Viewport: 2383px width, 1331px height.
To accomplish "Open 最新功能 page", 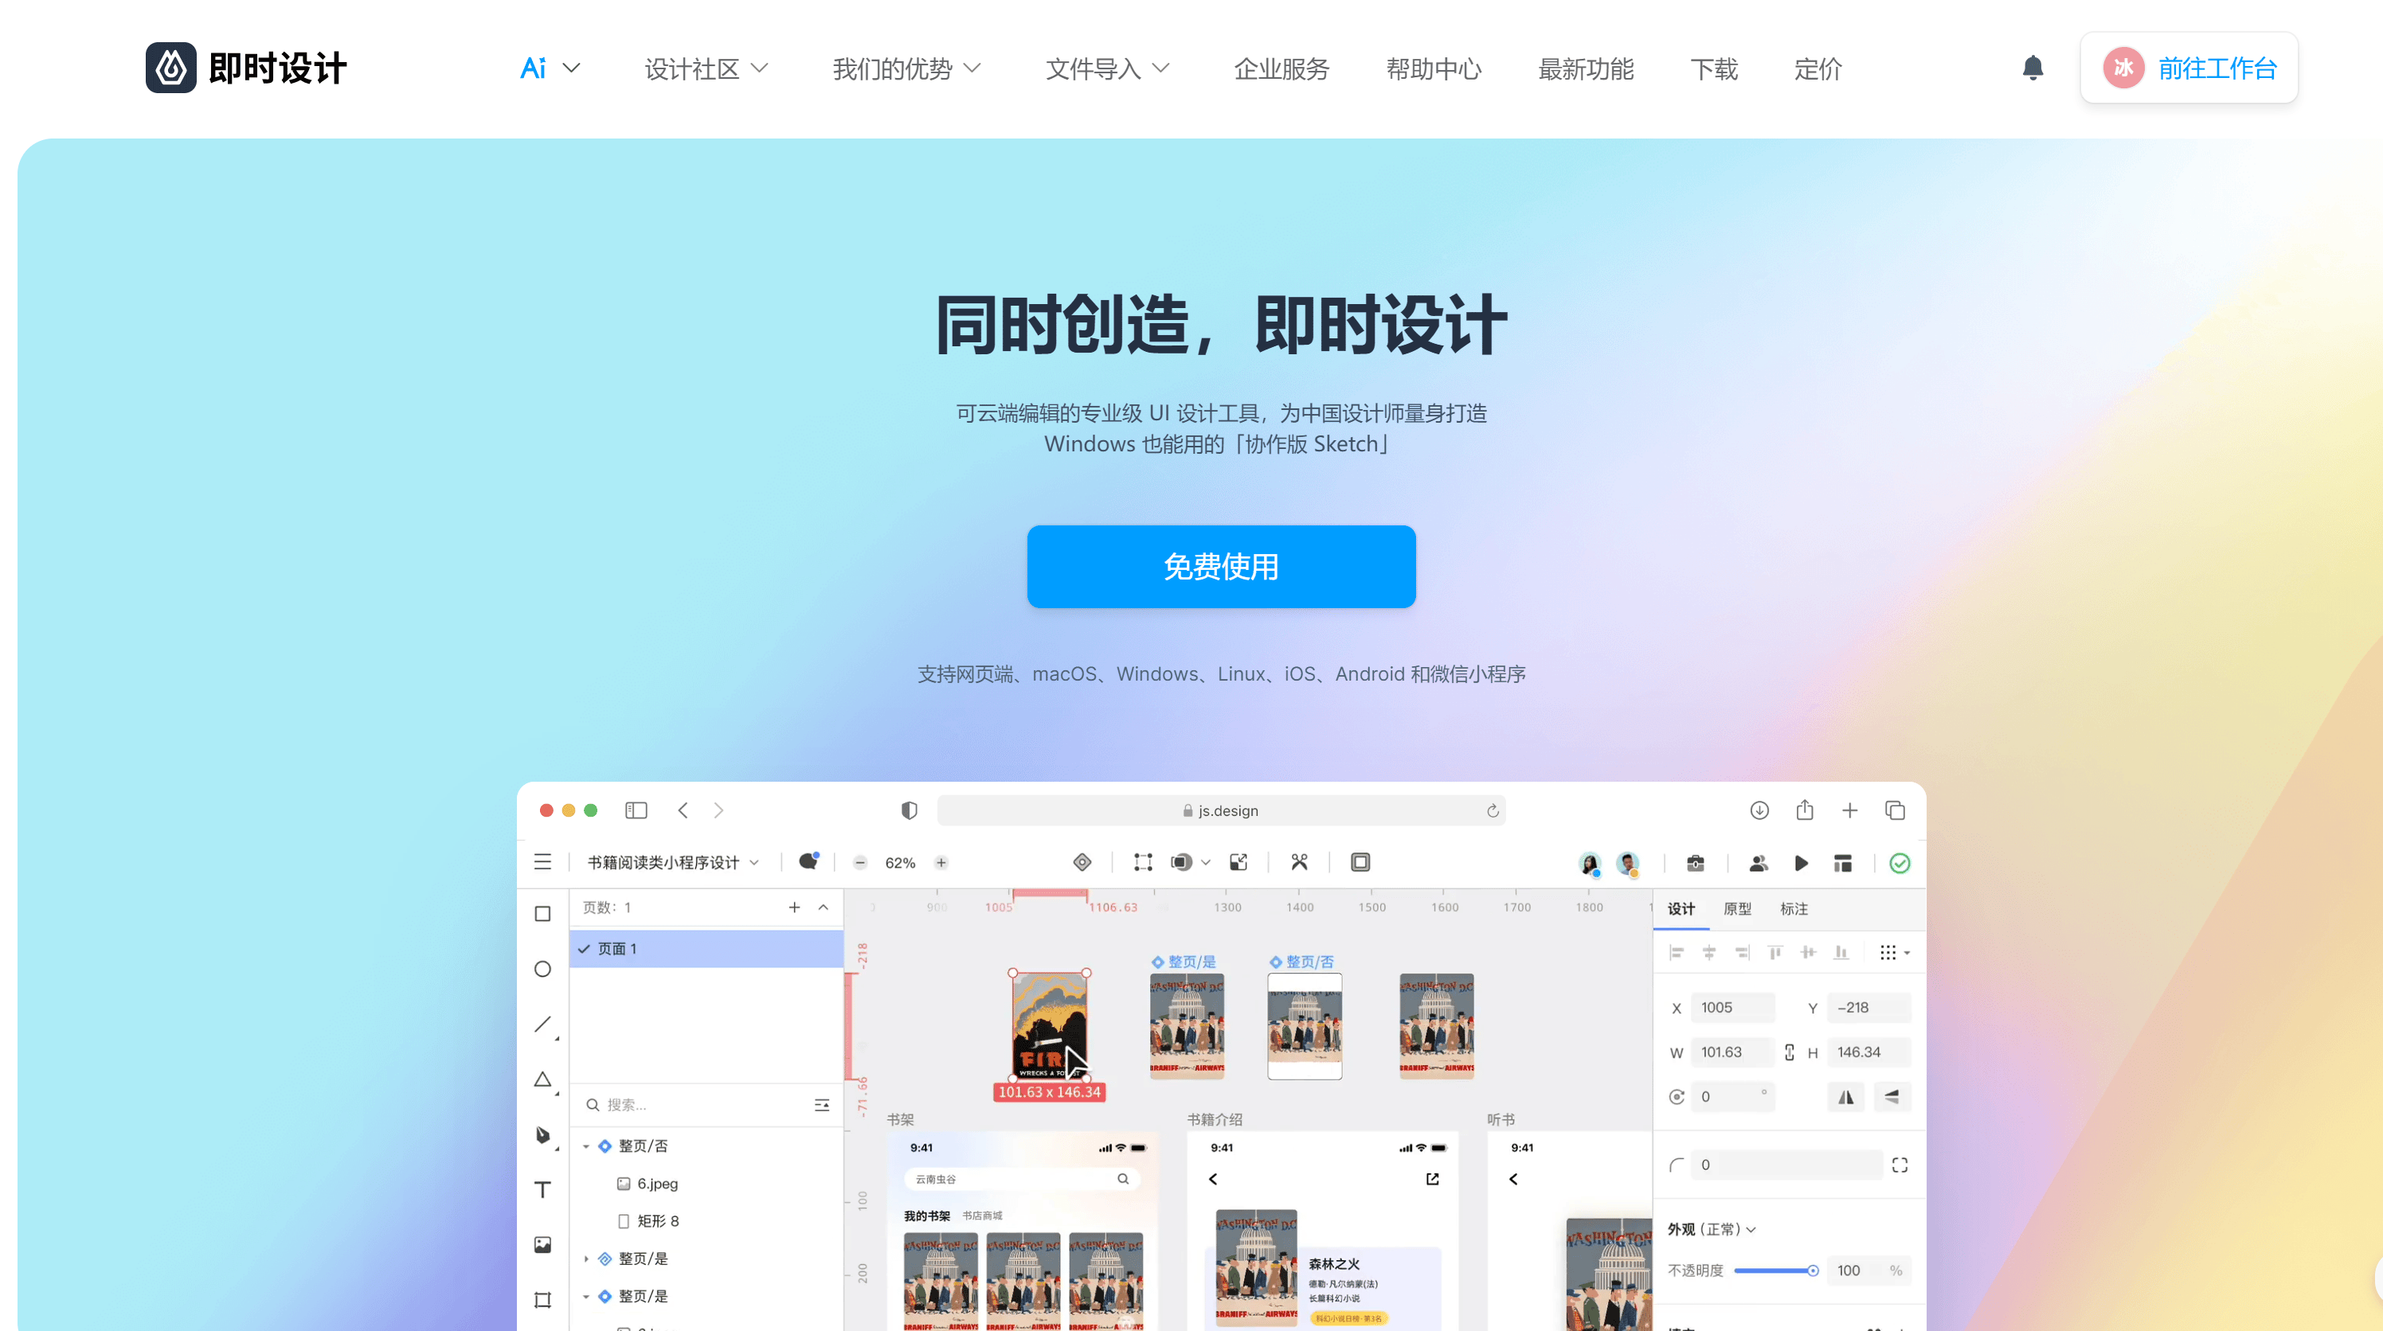I will coord(1586,68).
